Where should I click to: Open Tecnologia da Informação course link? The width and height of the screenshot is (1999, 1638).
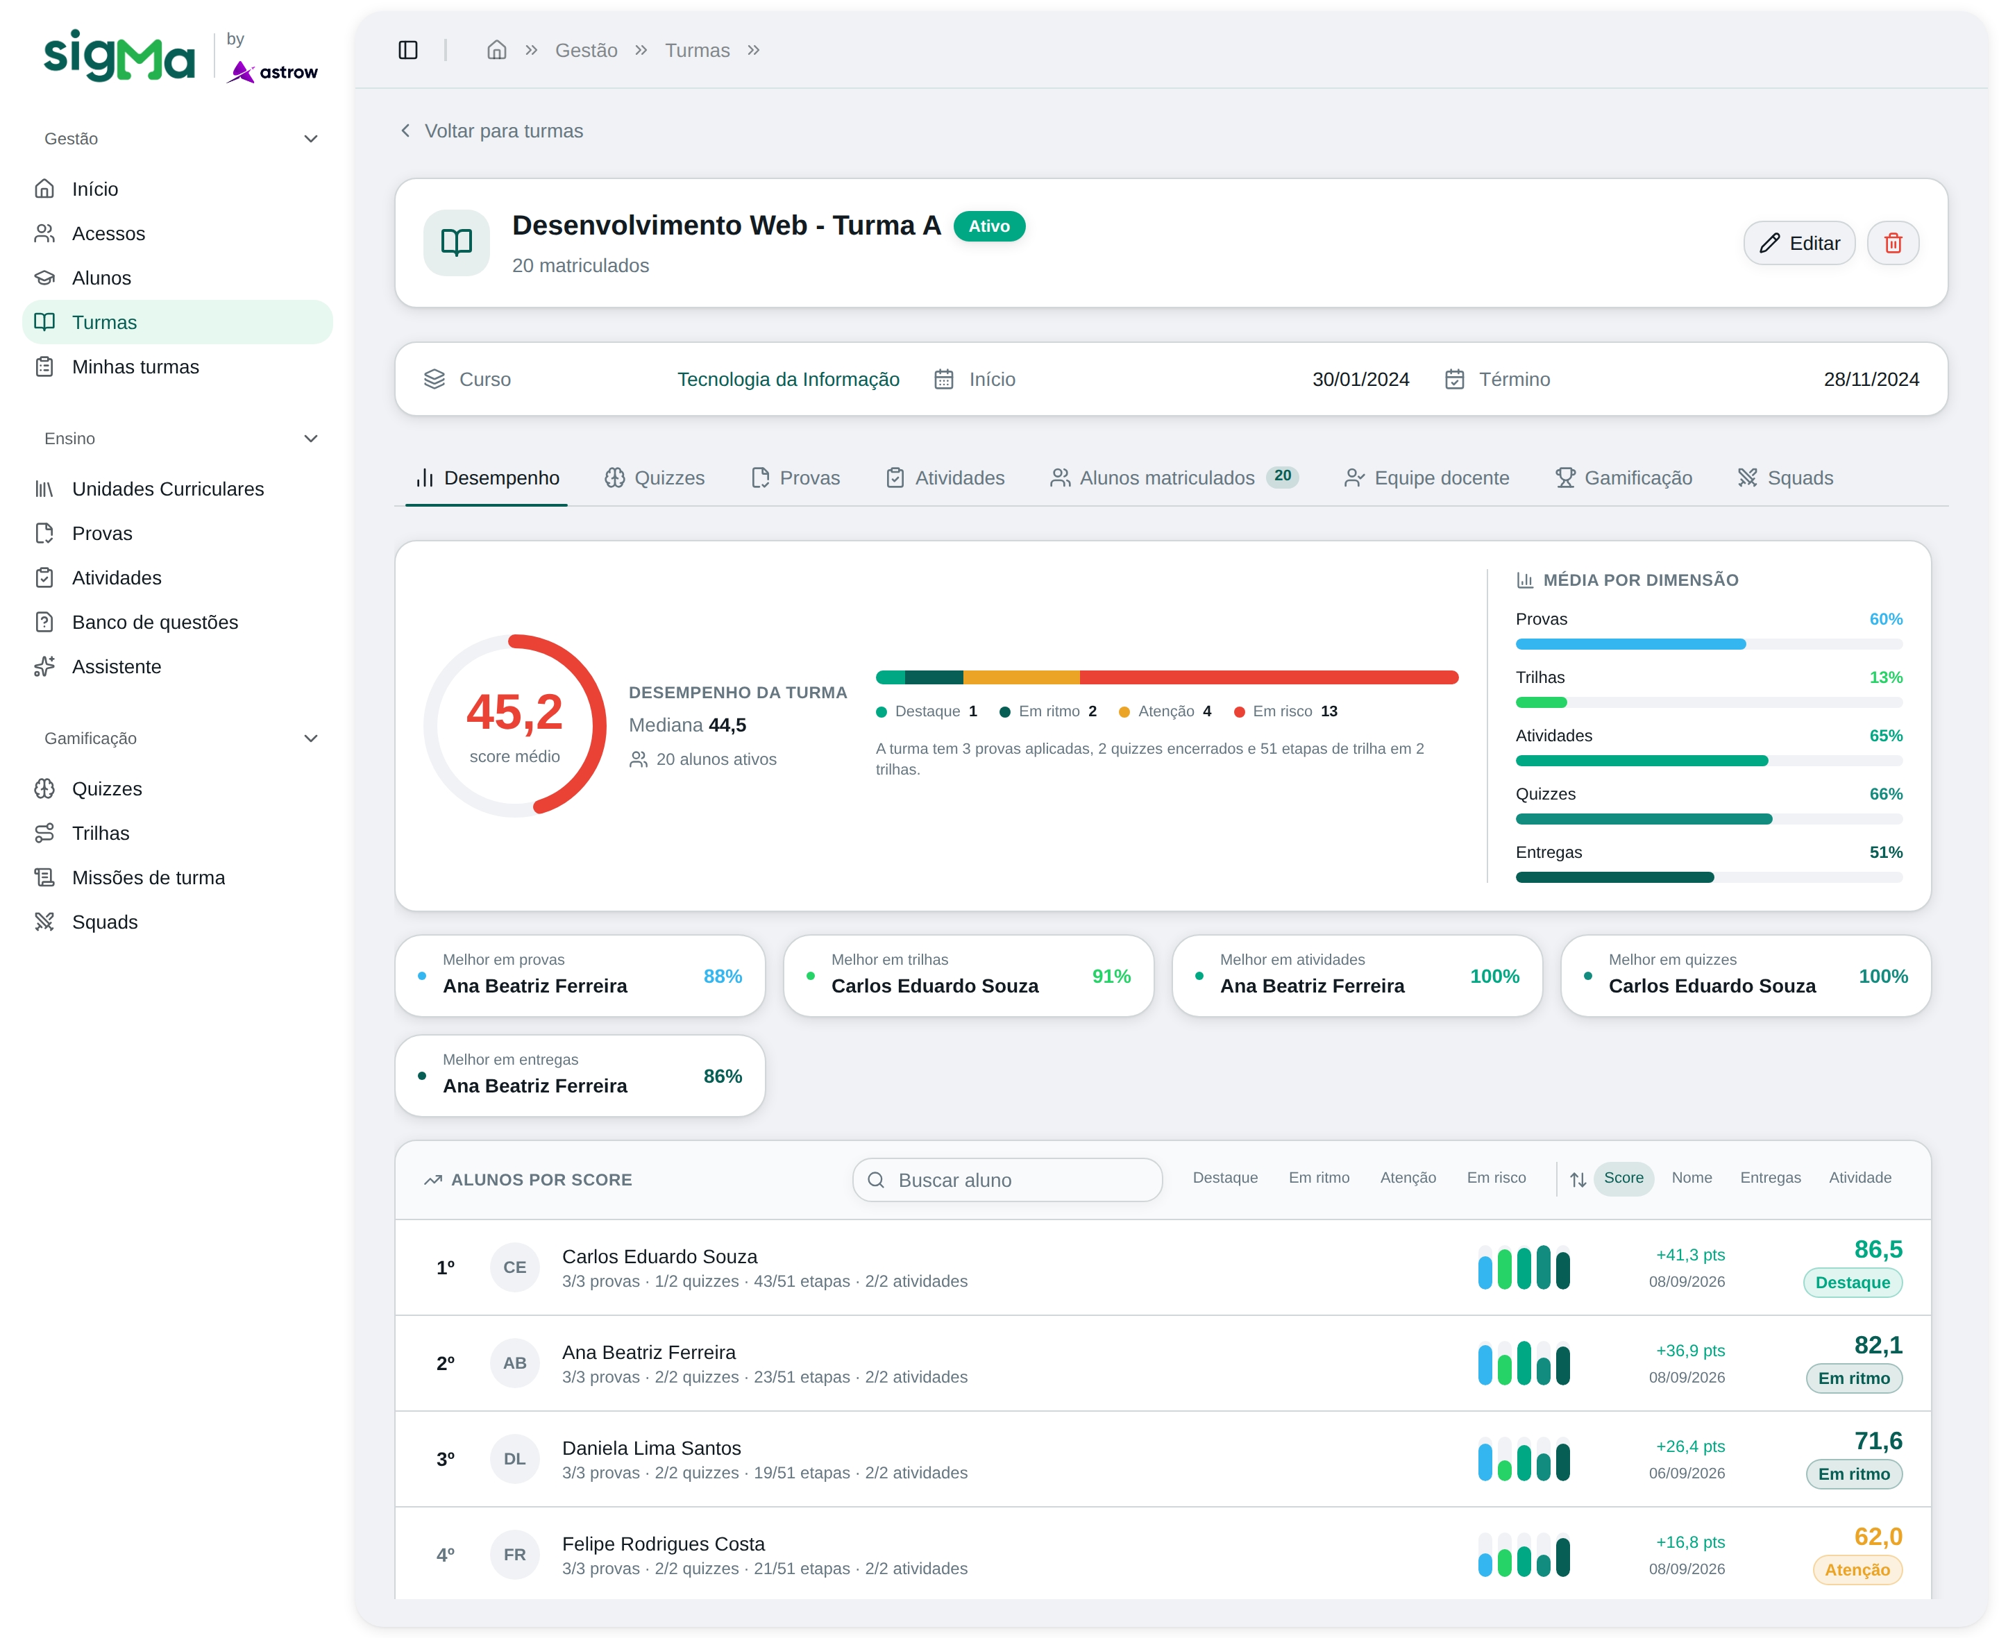[788, 379]
